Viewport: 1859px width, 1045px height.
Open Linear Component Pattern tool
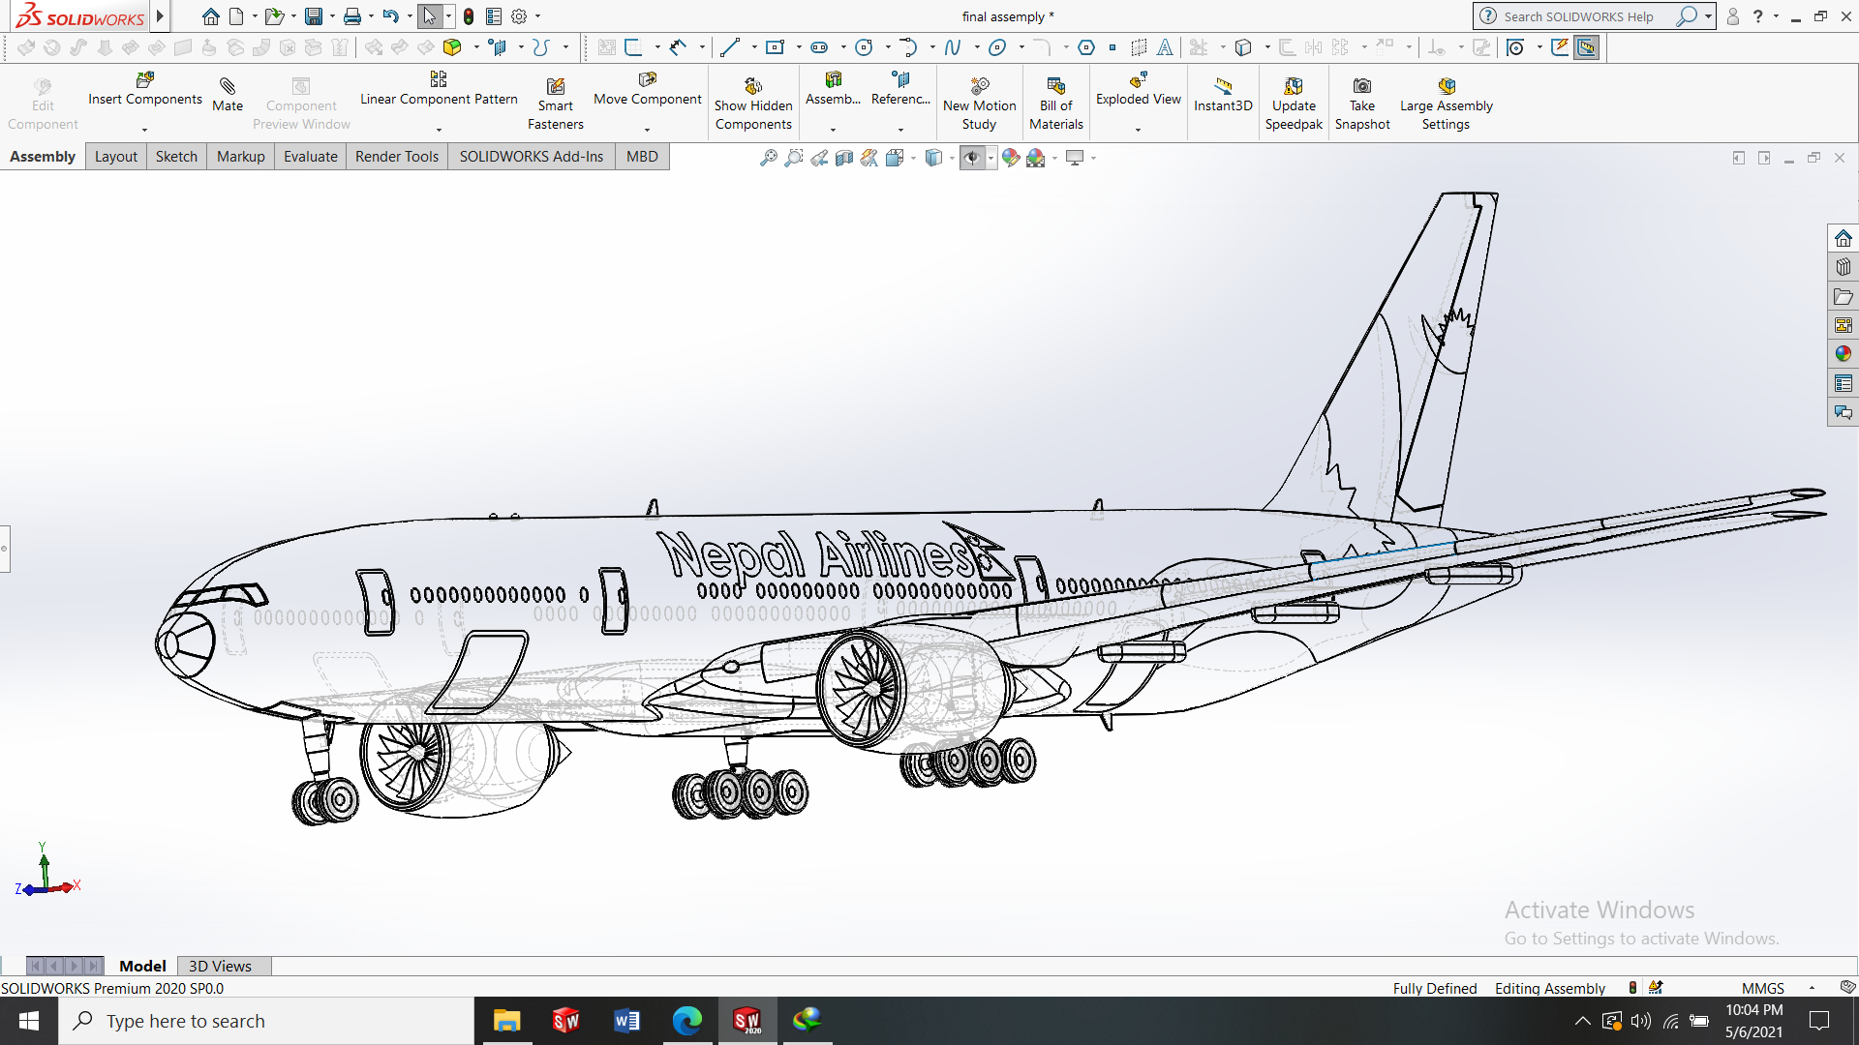point(439,89)
